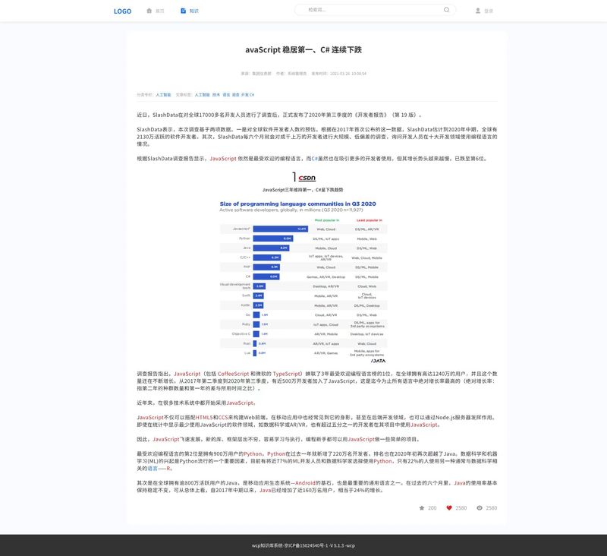Click the article title avaScript 稳居第一、C# 连续下跌
This screenshot has width=607, height=556.
coord(303,49)
